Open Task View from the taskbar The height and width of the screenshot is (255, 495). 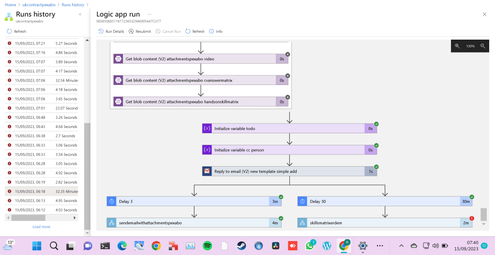pos(70,246)
